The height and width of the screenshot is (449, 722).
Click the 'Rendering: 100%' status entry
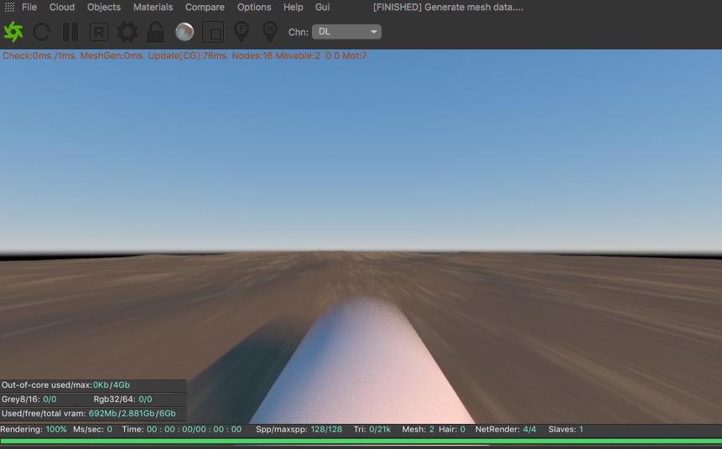(x=34, y=429)
